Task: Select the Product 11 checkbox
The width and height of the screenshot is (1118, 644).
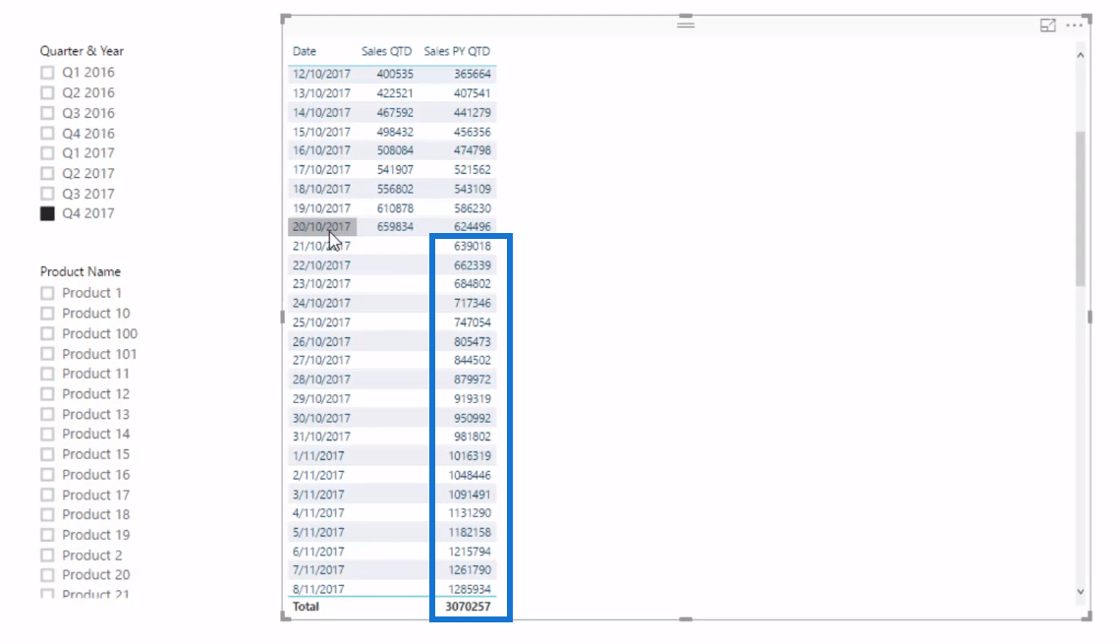Action: point(47,374)
